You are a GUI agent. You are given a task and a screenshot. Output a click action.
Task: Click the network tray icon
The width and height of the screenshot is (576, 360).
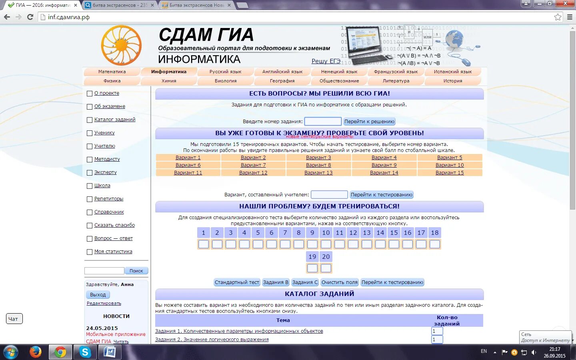[x=524, y=352]
